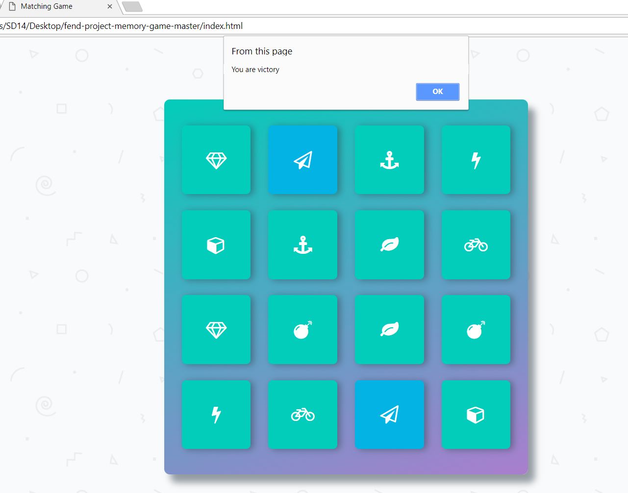
Task: Select the diamond card in the third row
Action: [x=216, y=329]
